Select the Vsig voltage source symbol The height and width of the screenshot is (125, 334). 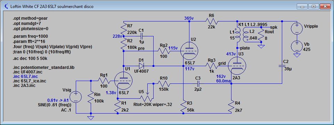point(76,97)
